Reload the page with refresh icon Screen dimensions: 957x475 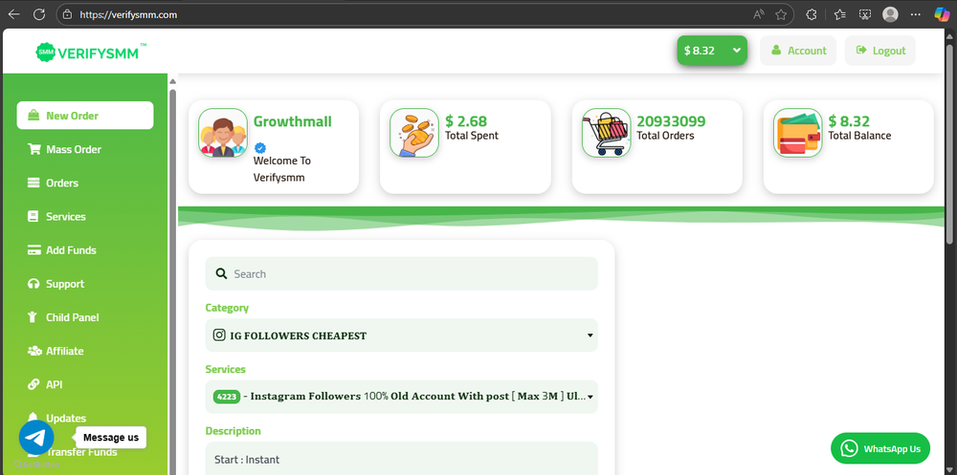pyautogui.click(x=39, y=14)
